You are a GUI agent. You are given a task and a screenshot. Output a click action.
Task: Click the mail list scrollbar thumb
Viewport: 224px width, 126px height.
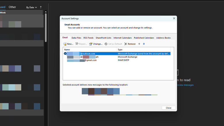pos(46,28)
